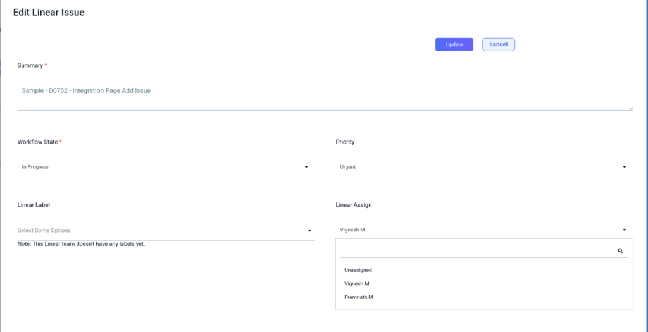Click the Edit Linear Issue heading

pyautogui.click(x=49, y=13)
